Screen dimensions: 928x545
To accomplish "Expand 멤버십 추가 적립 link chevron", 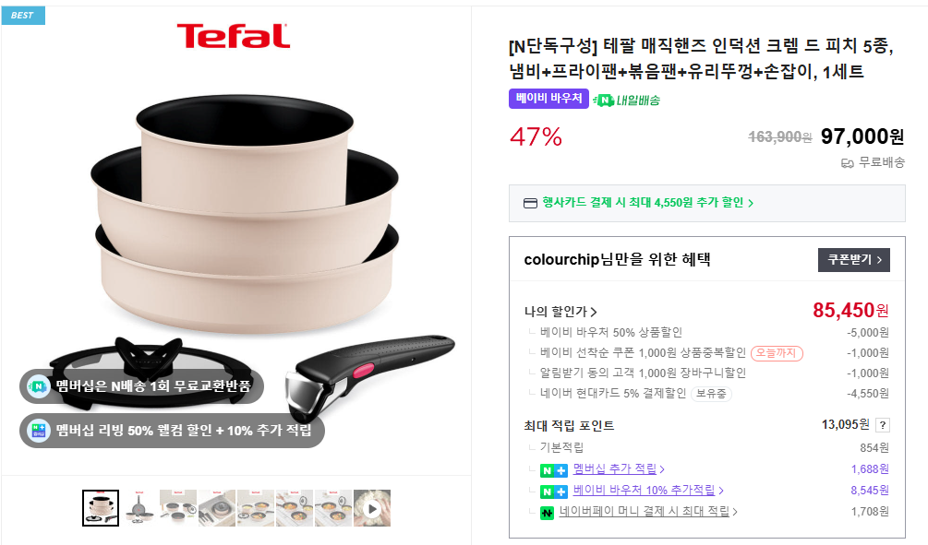I will pos(662,469).
